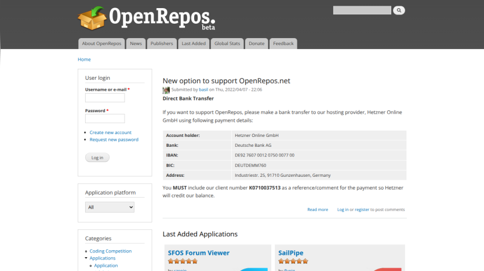Click the register link under article
The height and width of the screenshot is (271, 484).
[x=362, y=210]
